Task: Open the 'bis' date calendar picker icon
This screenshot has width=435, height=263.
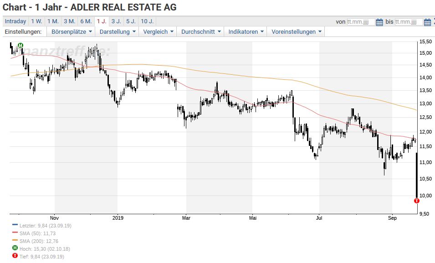Action: click(x=428, y=22)
